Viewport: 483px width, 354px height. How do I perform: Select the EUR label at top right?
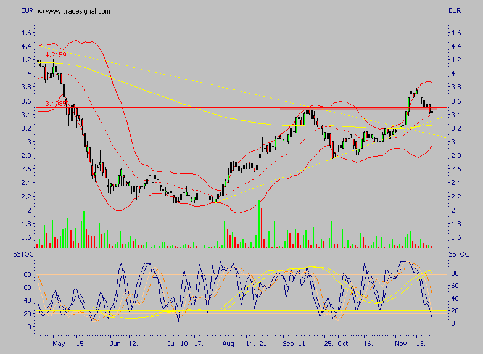[x=455, y=10]
